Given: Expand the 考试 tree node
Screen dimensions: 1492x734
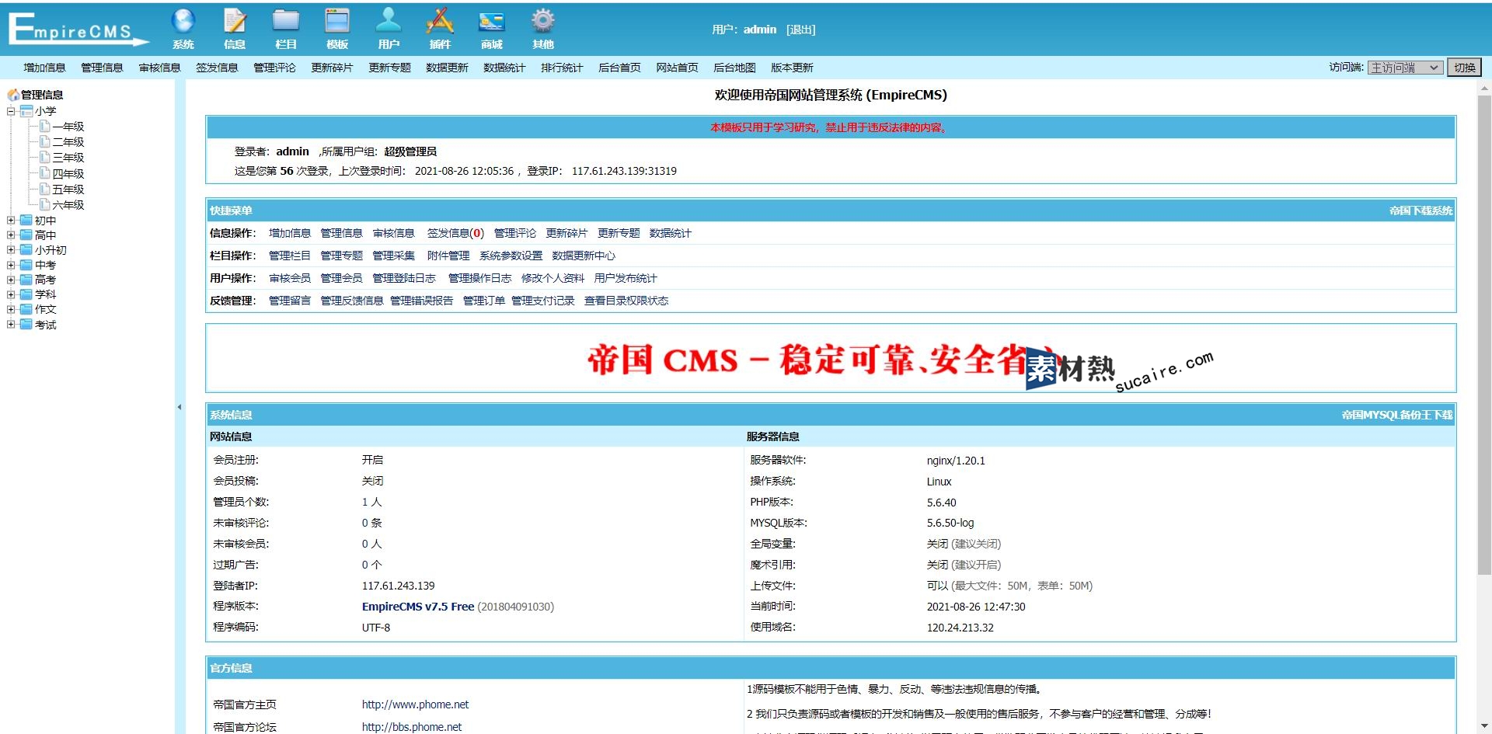Looking at the screenshot, I should point(11,325).
